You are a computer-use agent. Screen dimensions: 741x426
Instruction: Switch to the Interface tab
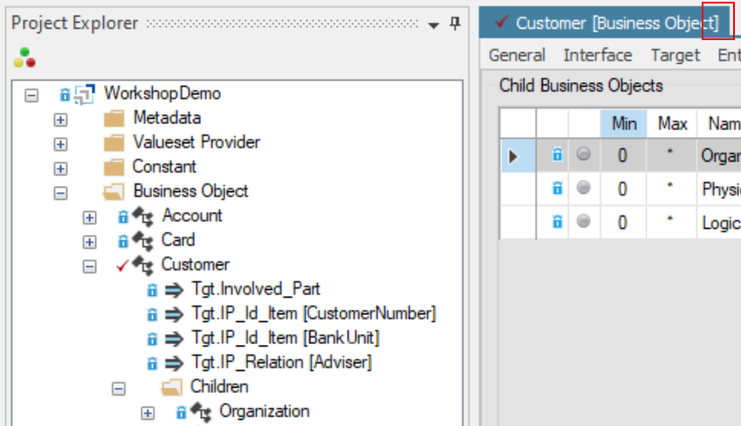pyautogui.click(x=598, y=55)
